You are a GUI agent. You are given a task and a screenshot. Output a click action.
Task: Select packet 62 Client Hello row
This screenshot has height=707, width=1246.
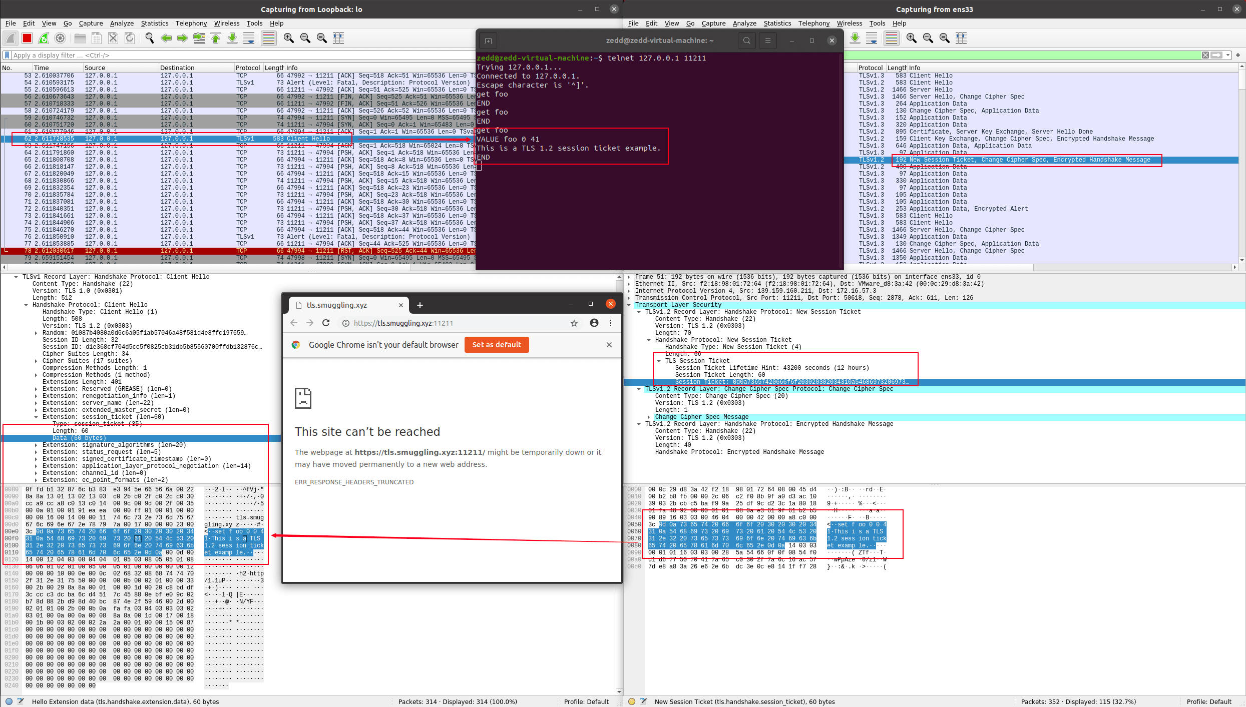click(238, 139)
